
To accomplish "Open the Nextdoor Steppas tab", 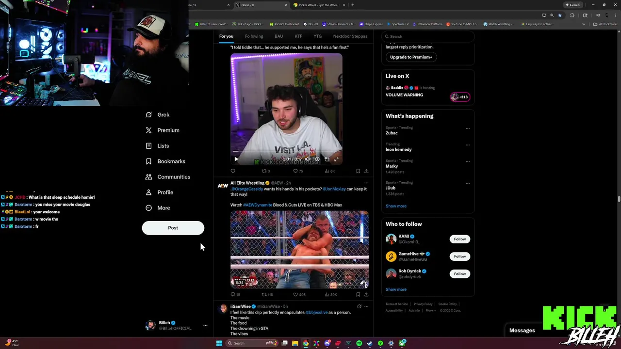I will (350, 36).
